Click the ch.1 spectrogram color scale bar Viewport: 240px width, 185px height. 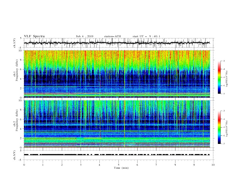point(219,77)
